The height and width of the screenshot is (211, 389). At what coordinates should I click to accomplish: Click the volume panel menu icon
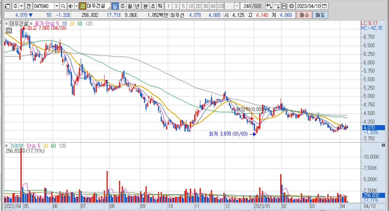point(383,145)
